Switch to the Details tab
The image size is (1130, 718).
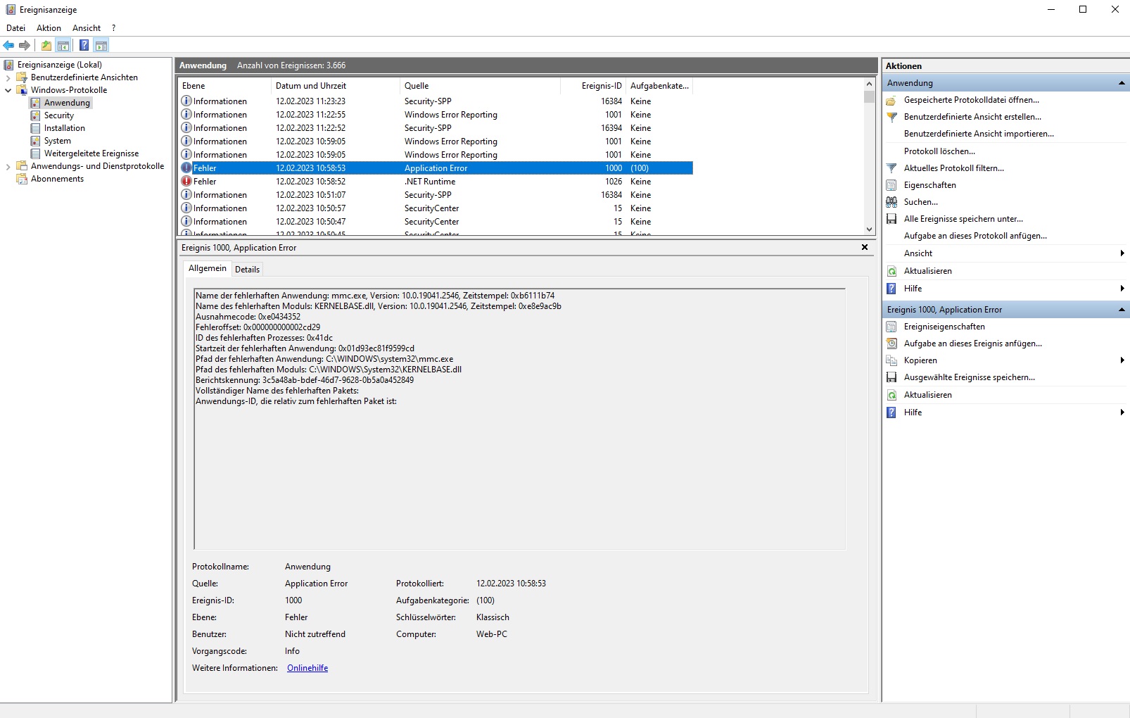pos(247,270)
